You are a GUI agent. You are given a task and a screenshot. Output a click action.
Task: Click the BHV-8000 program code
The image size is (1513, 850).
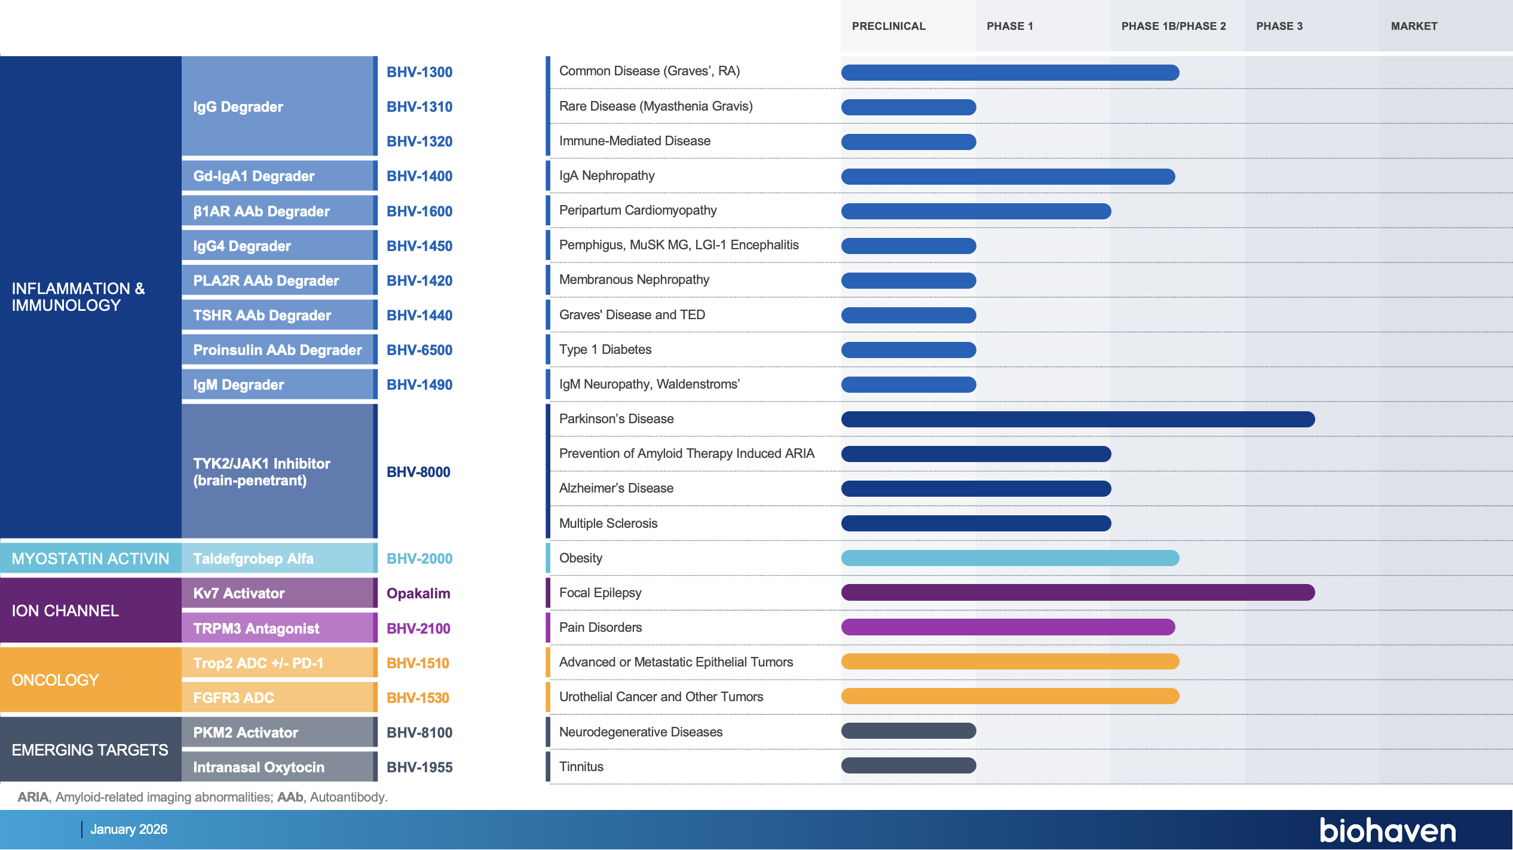tap(418, 472)
